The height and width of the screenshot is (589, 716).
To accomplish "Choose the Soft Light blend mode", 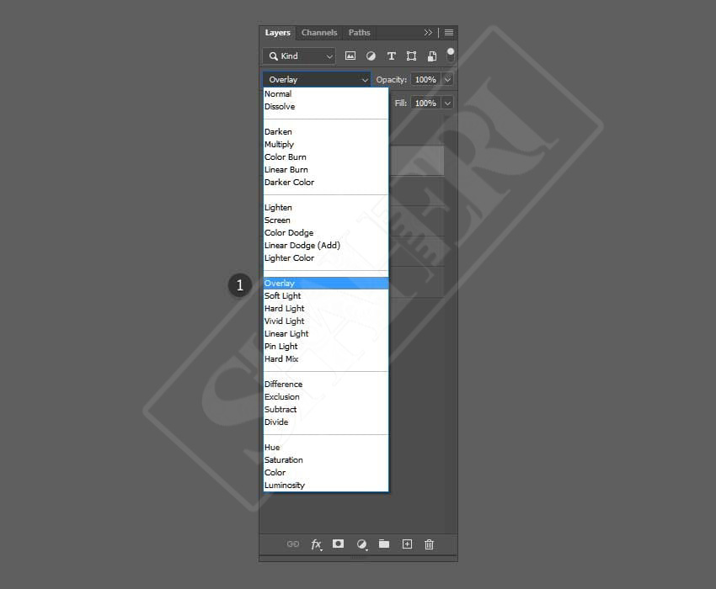I will click(283, 296).
